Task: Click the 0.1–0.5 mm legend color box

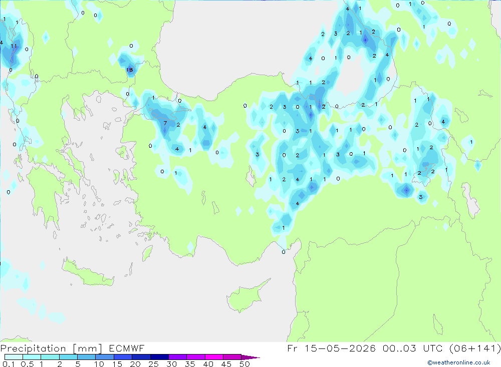Action: tap(14, 357)
